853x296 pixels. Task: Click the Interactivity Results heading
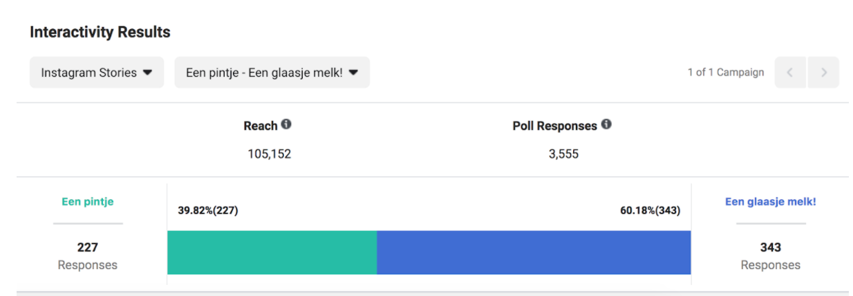pyautogui.click(x=100, y=32)
